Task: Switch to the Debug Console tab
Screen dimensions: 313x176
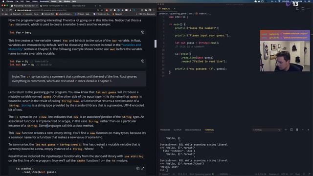Action: point(193,130)
